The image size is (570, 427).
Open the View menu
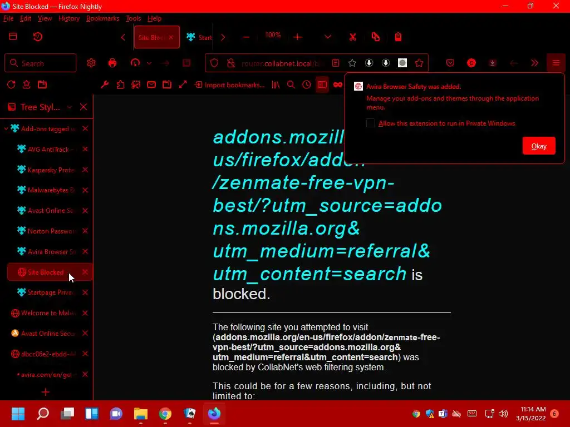click(x=45, y=18)
